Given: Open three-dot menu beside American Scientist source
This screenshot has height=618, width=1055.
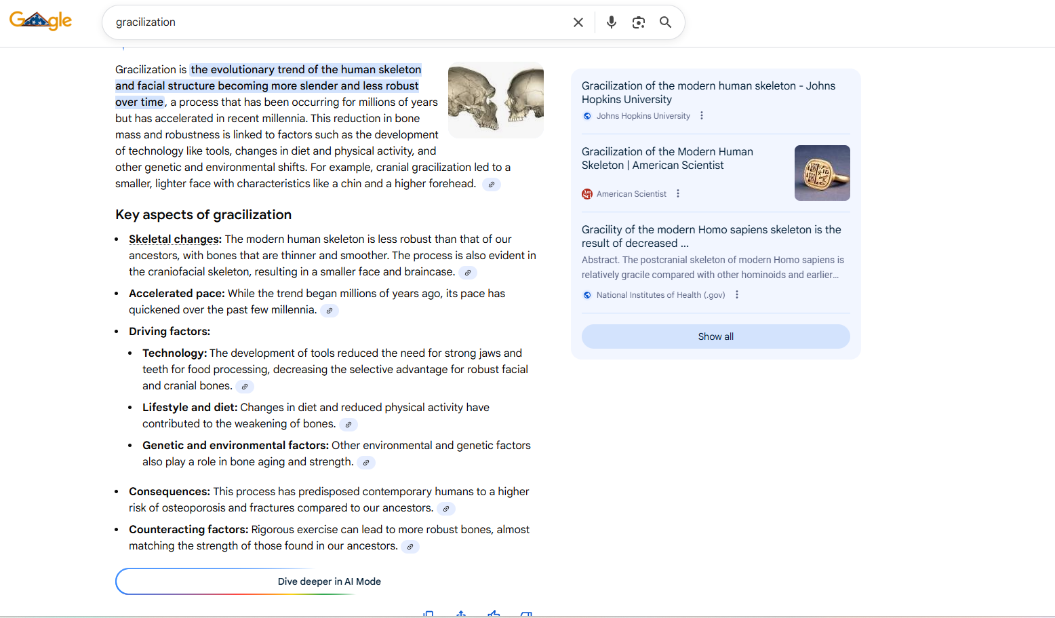Looking at the screenshot, I should click(x=678, y=193).
